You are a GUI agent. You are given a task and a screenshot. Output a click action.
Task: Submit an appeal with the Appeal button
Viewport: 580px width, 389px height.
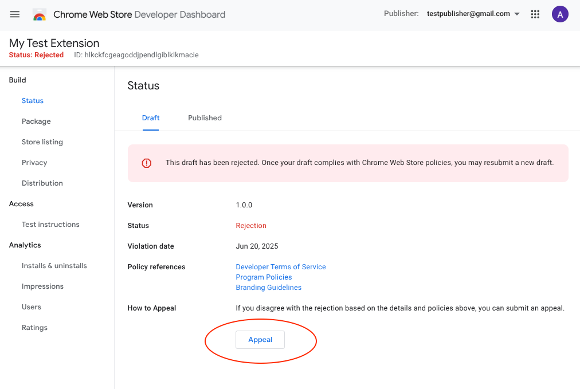coord(260,339)
